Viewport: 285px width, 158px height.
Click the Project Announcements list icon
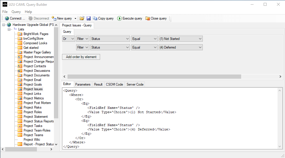coord(20,57)
